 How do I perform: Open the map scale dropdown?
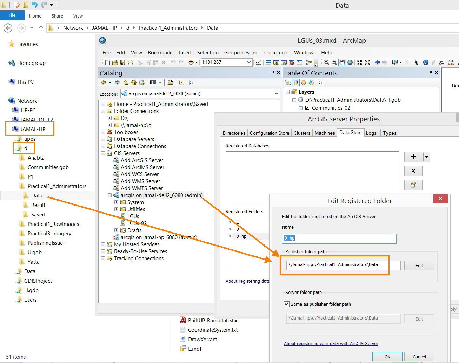pyautogui.click(x=249, y=62)
